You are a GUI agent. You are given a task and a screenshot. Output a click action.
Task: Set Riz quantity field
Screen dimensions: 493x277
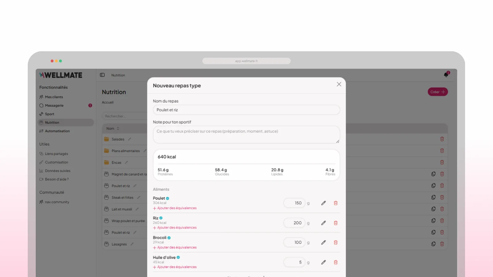pos(294,223)
